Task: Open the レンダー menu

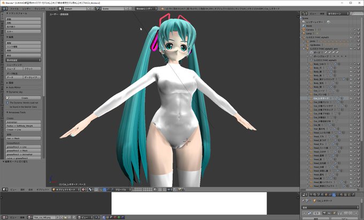Action: tap(27, 9)
